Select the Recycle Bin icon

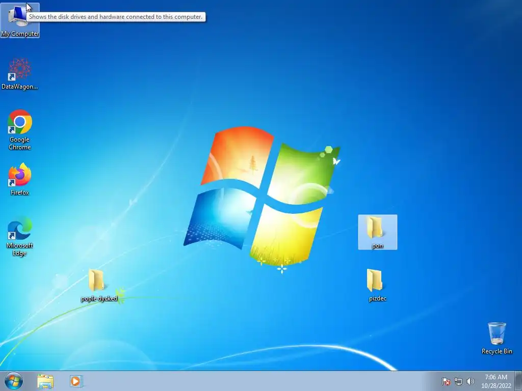click(497, 338)
